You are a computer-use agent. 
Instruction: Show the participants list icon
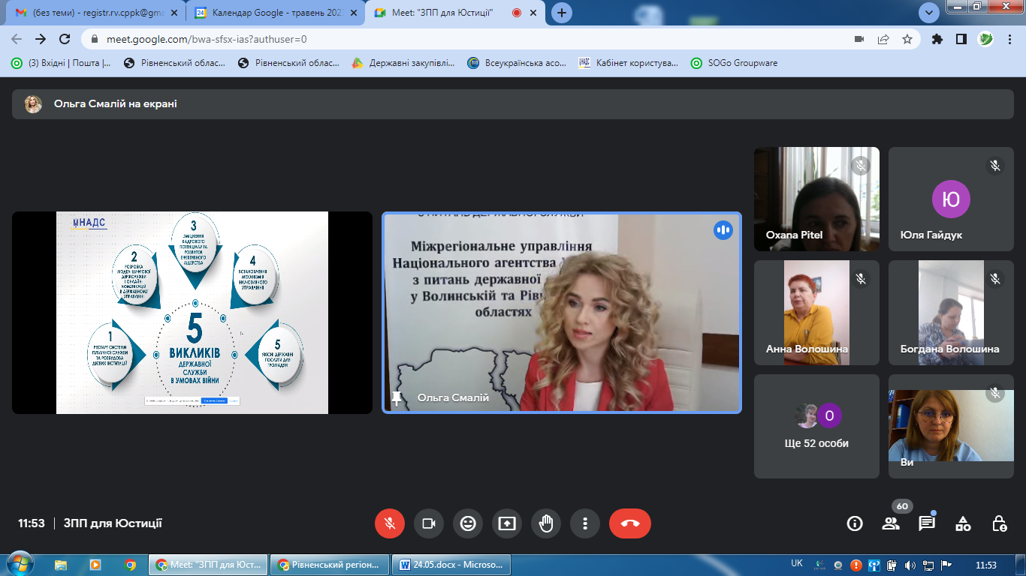891,523
